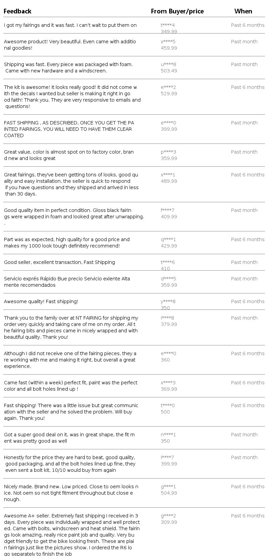
Task: Select buyer x****3
Action: (x=168, y=383)
